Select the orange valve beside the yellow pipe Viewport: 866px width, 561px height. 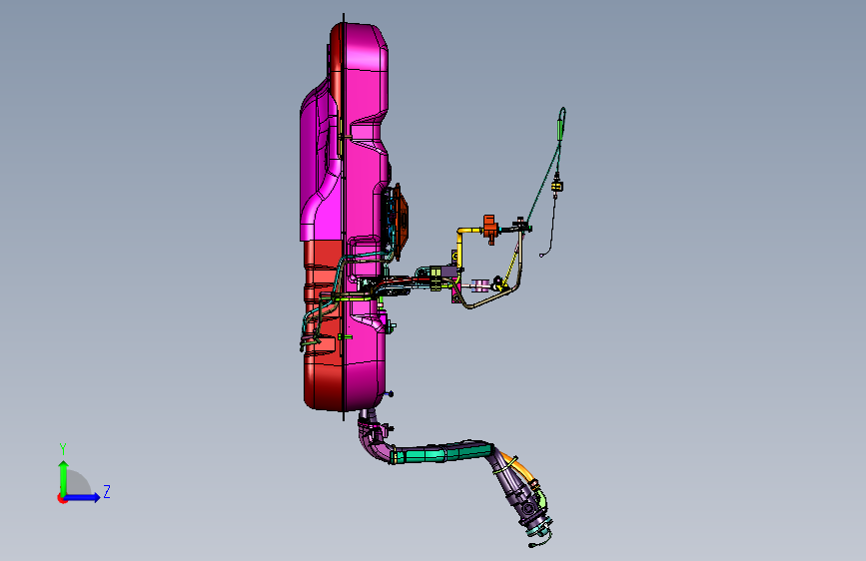point(489,228)
